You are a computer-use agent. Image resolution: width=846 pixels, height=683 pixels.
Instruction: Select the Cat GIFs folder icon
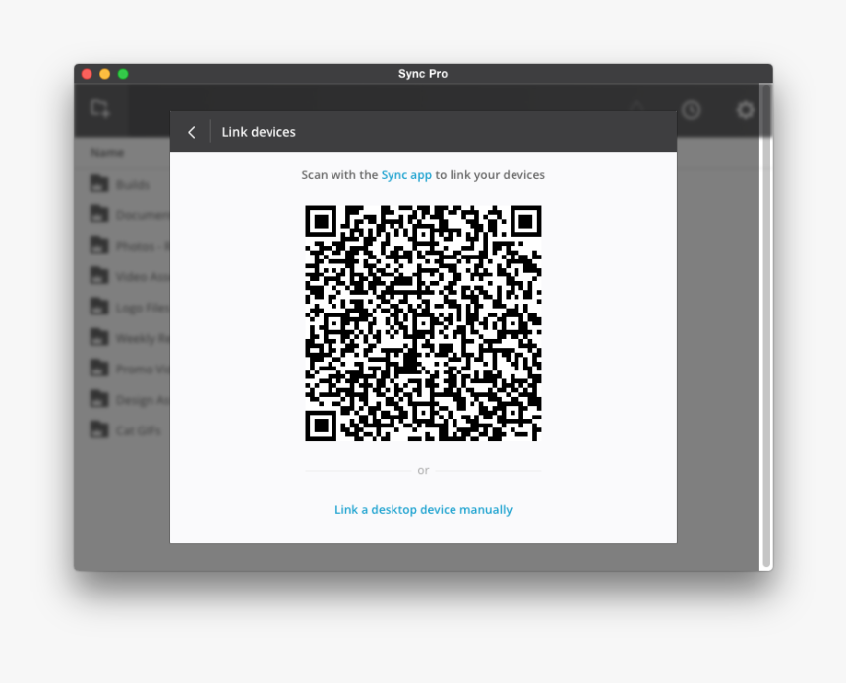tap(99, 429)
